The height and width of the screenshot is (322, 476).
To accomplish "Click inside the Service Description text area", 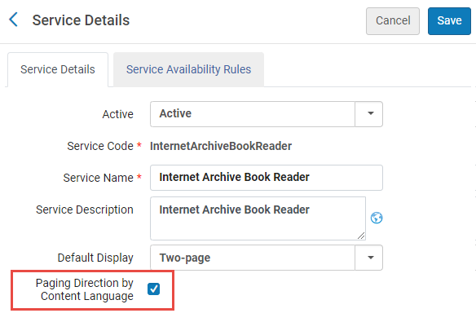I will [x=258, y=218].
